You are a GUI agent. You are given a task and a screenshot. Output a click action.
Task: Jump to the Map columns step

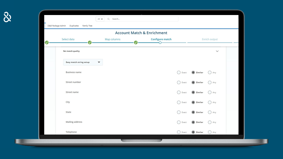pyautogui.click(x=113, y=39)
